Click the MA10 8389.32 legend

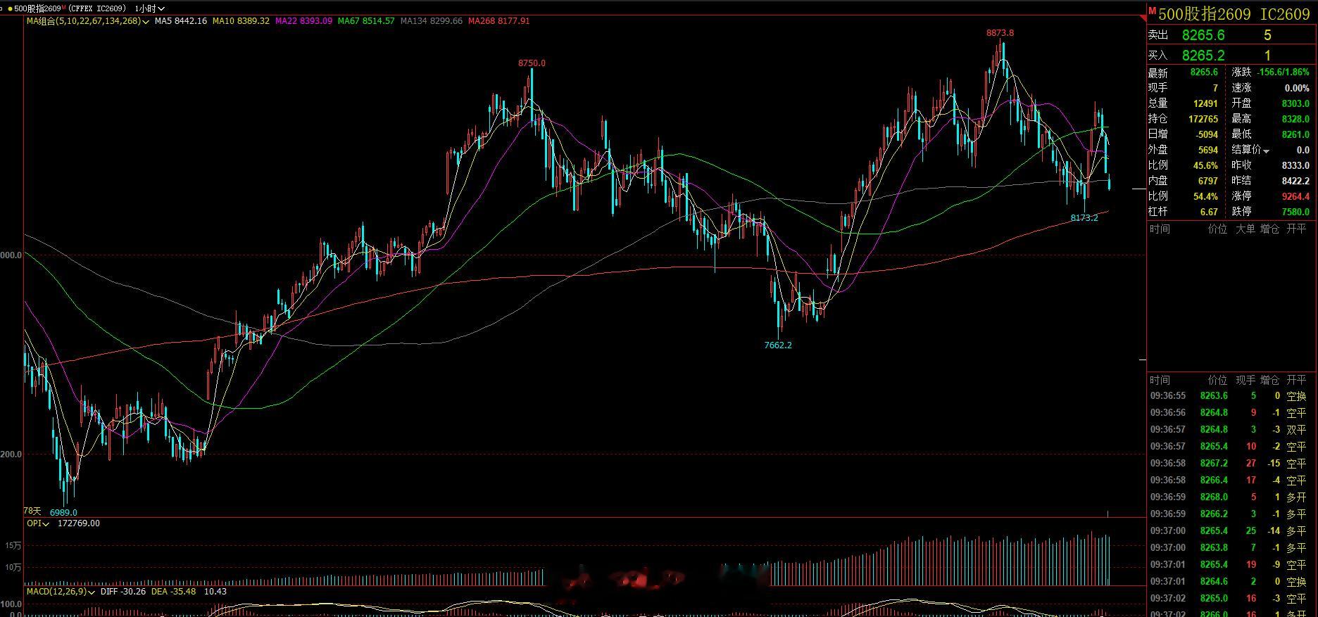click(241, 21)
